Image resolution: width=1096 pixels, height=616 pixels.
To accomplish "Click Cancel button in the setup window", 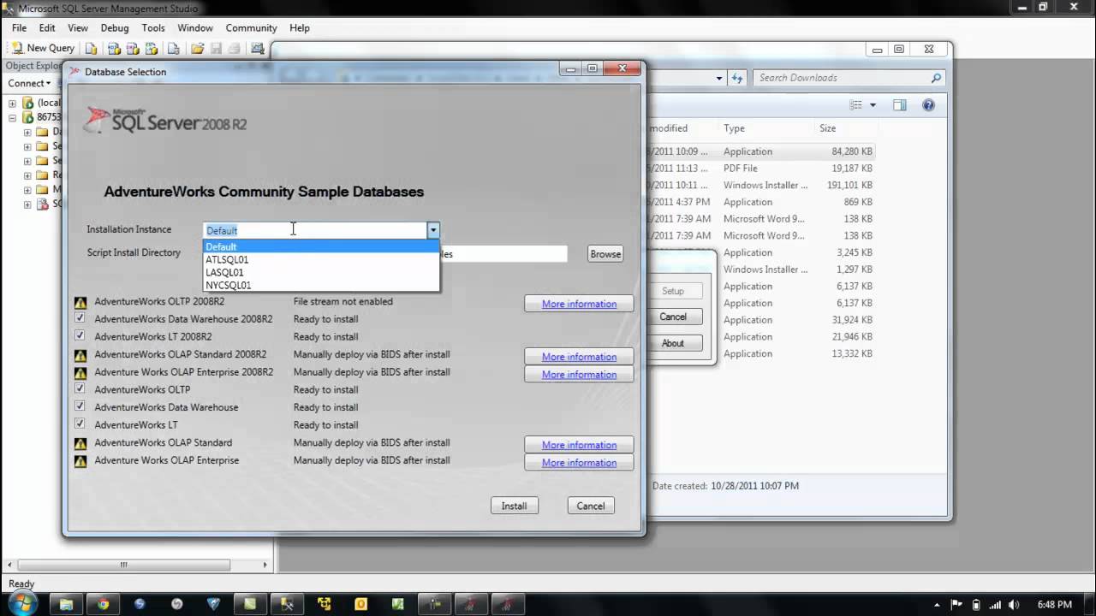I will 673,317.
